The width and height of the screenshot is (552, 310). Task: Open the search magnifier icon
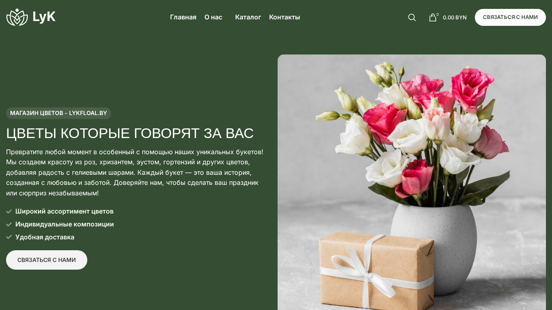click(x=412, y=17)
